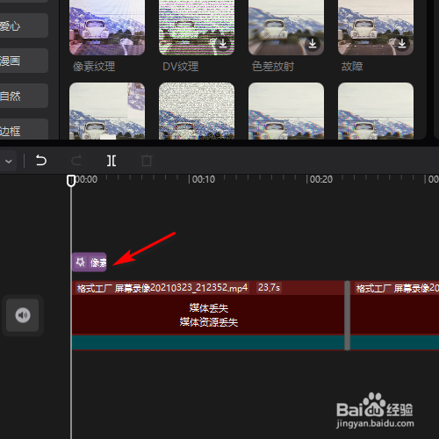Click the 像素纹理 effect name label
Image resolution: width=439 pixels, height=439 pixels.
pyautogui.click(x=94, y=67)
